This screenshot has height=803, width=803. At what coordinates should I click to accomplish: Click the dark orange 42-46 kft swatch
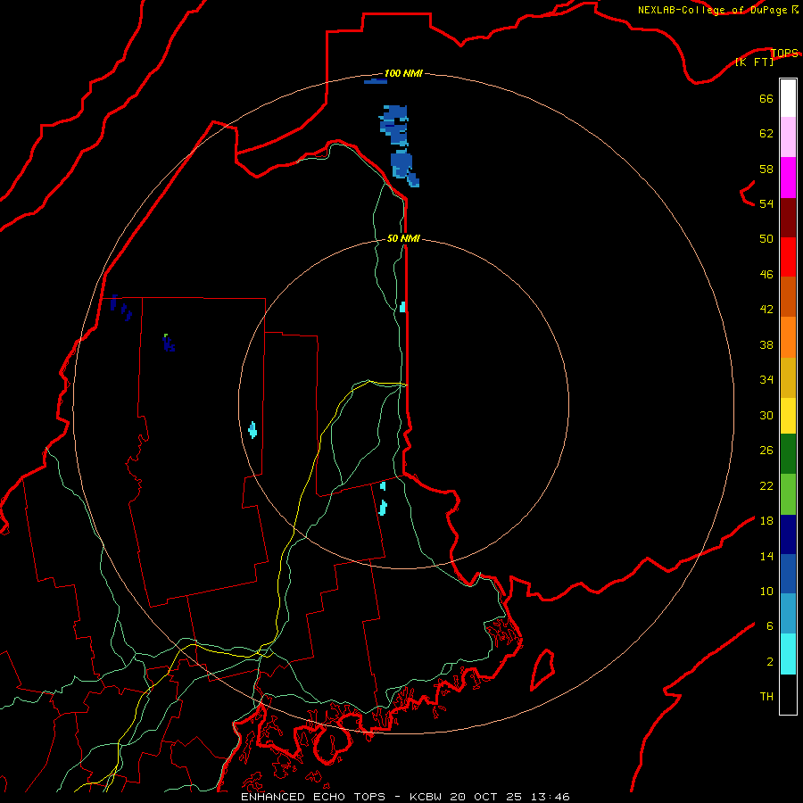pyautogui.click(x=788, y=297)
